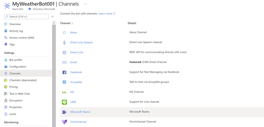Click the Access control people icon
The image size is (264, 127).
pos(6,38)
